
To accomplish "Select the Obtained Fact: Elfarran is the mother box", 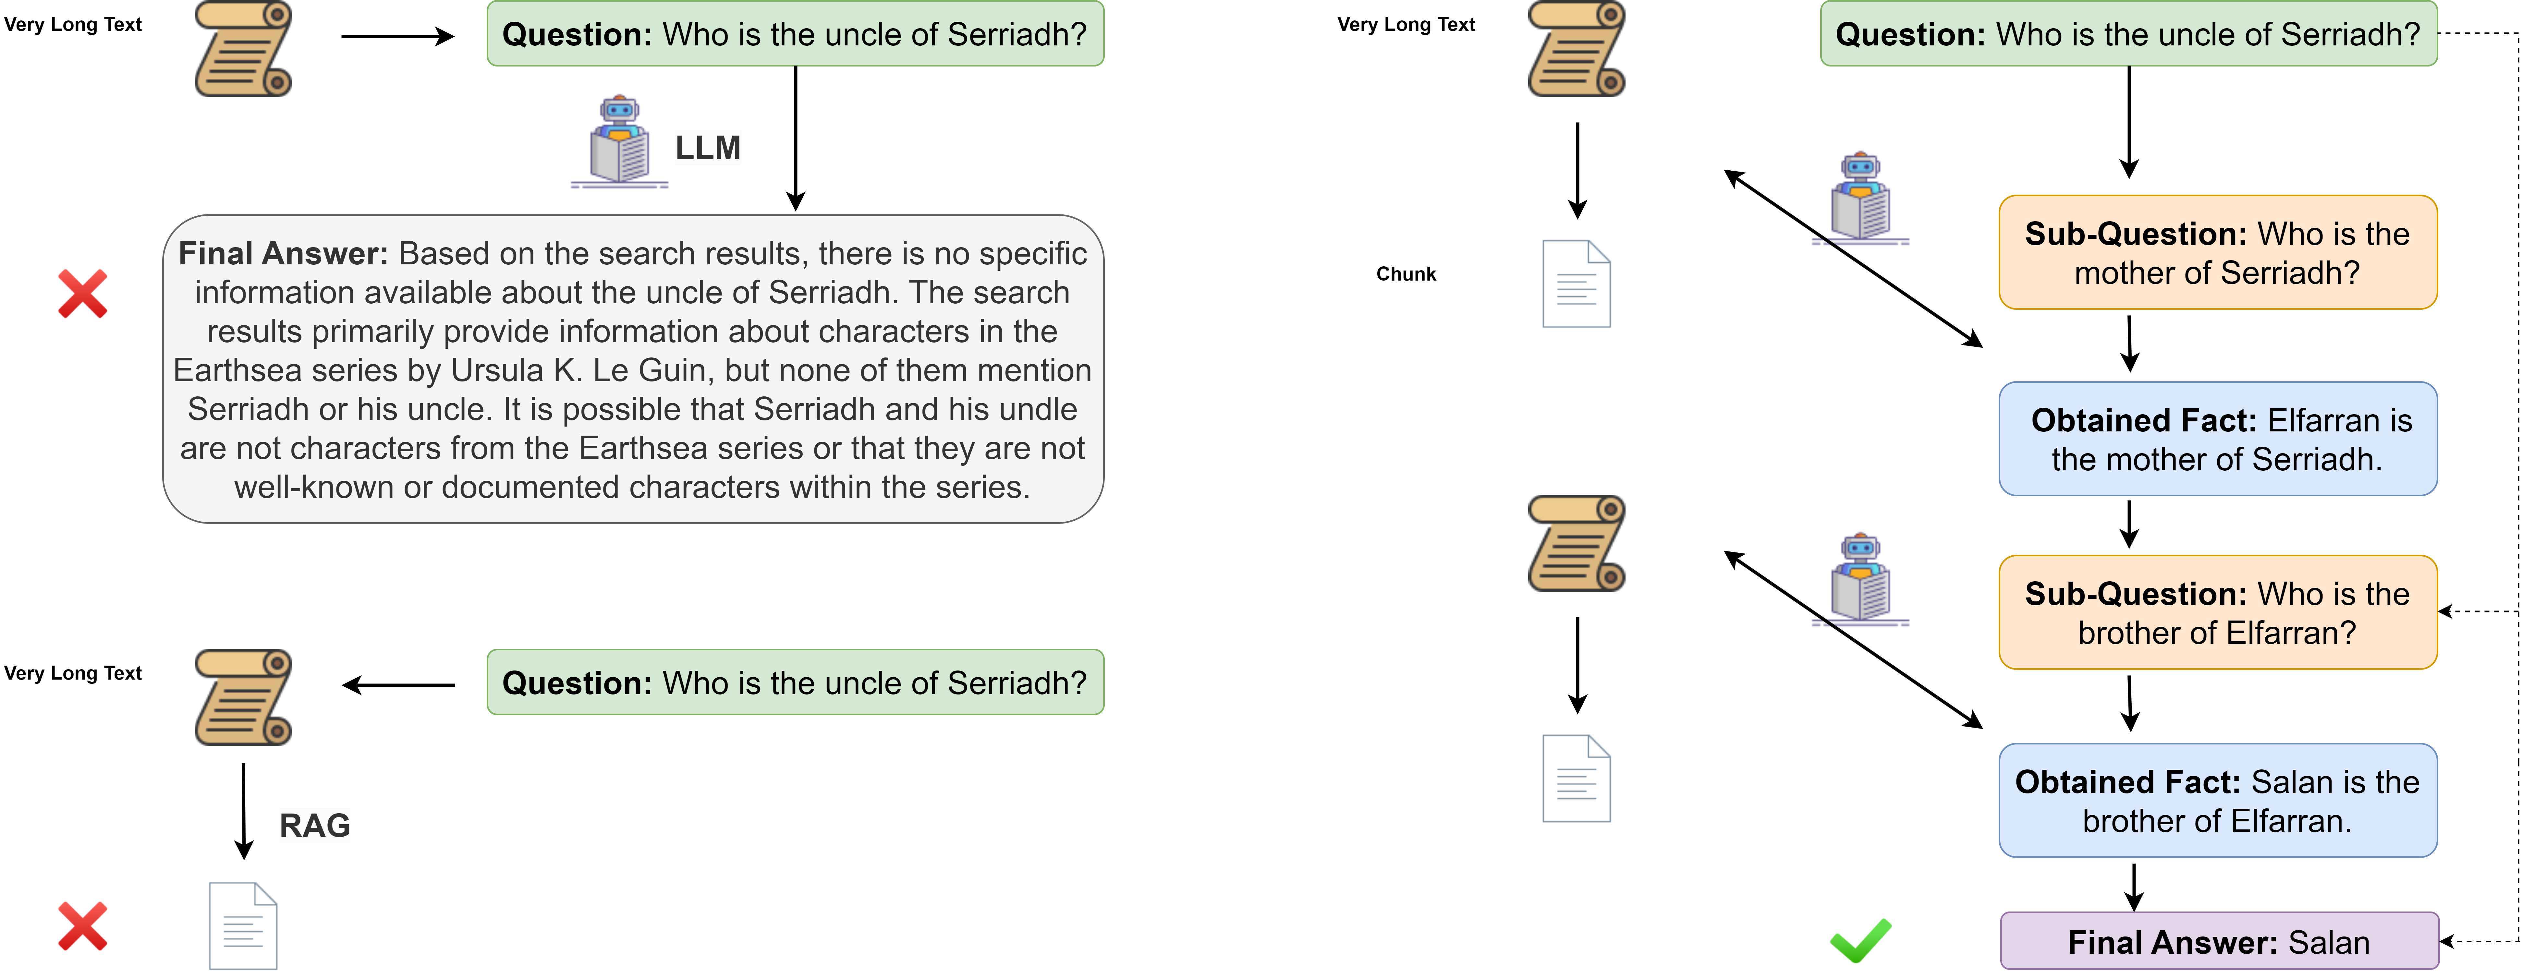I will tap(2217, 439).
